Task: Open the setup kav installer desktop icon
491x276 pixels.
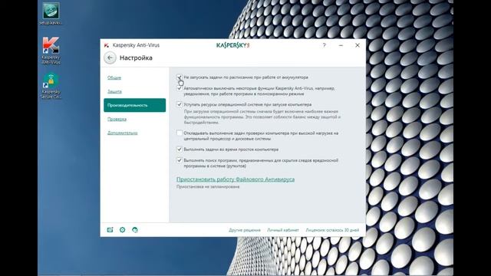Action: tap(51, 14)
